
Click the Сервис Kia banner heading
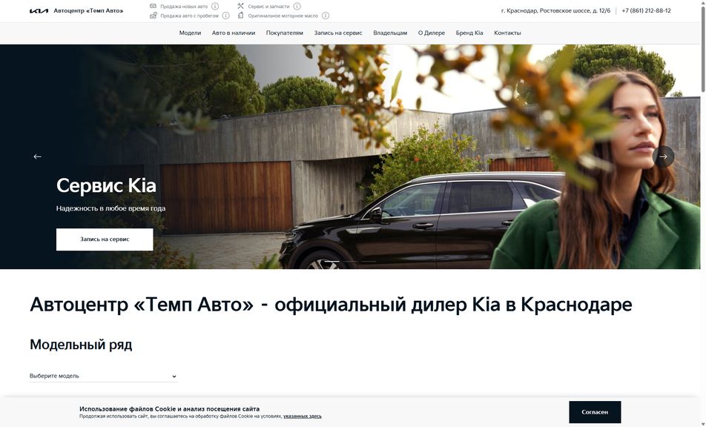click(106, 185)
